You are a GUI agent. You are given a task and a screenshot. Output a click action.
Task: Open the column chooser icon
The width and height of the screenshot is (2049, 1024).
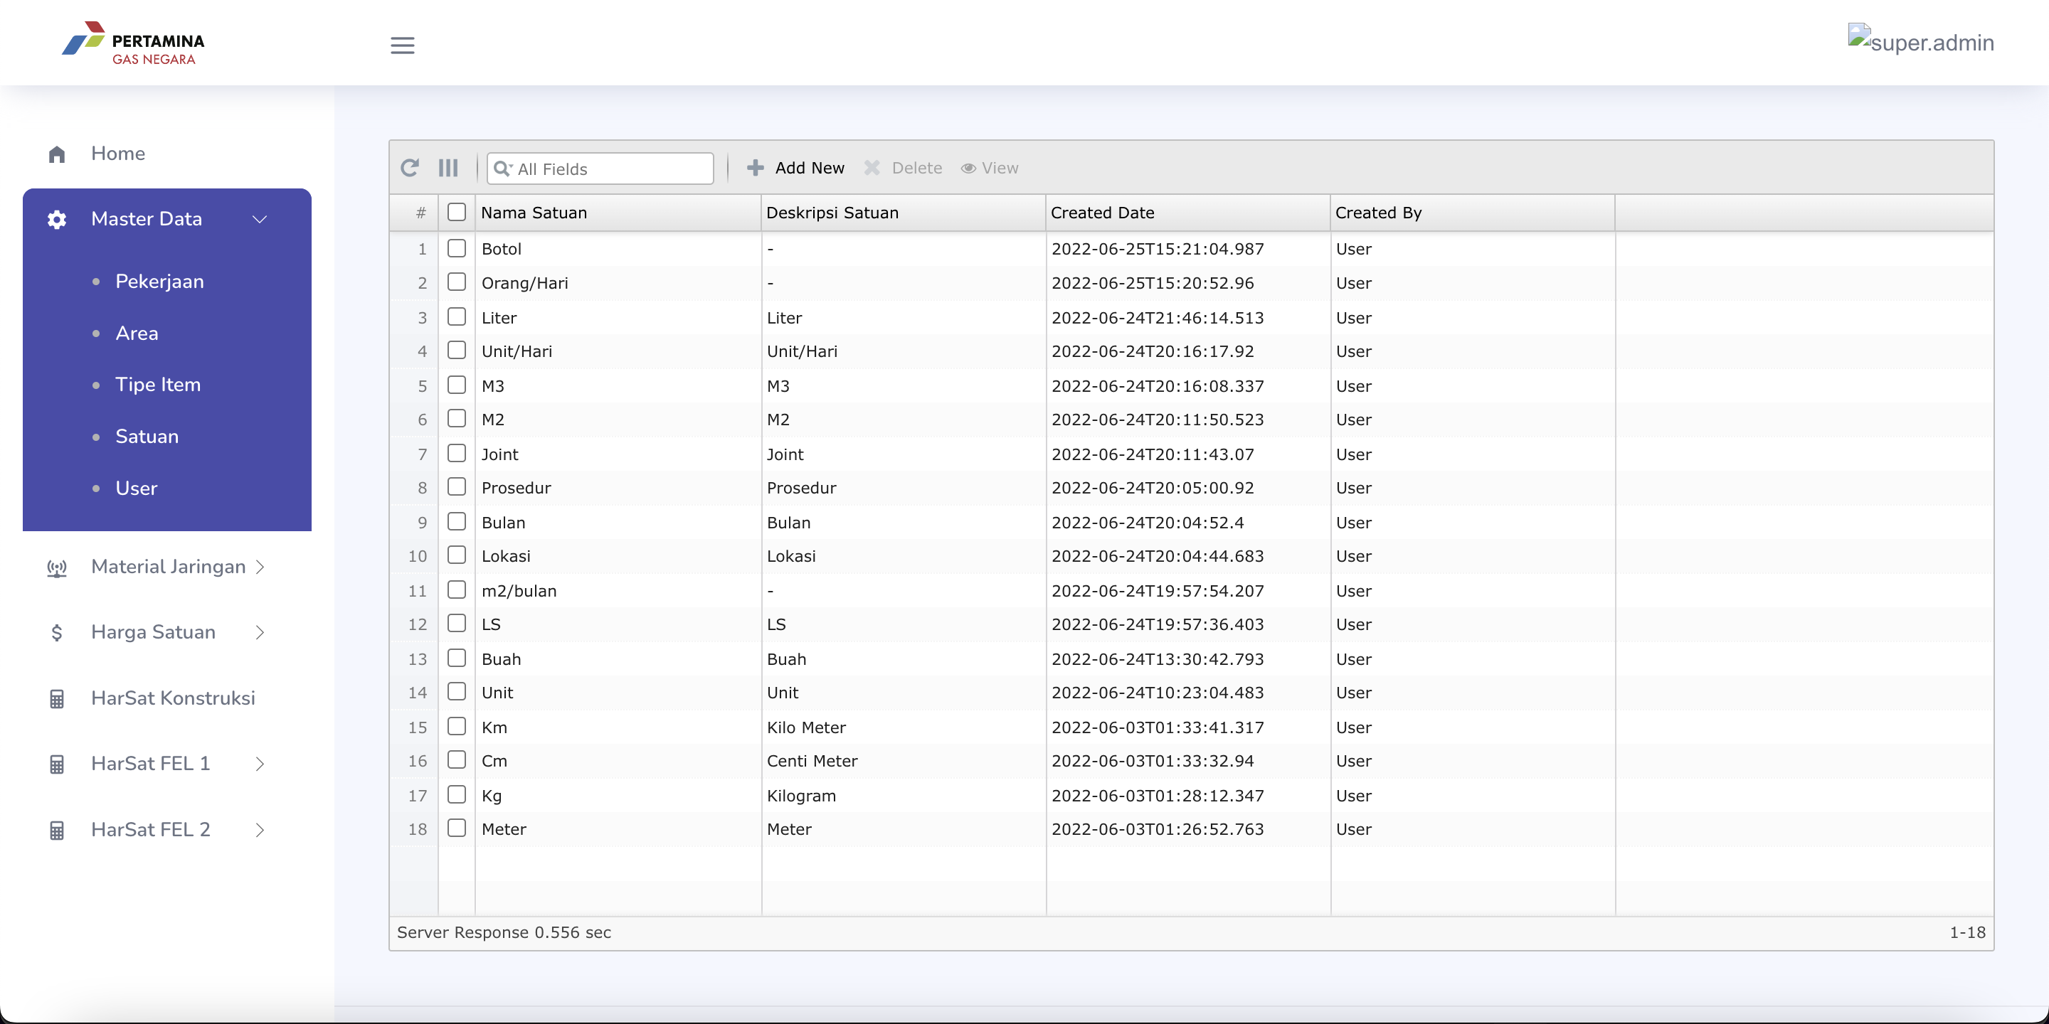[x=449, y=168]
